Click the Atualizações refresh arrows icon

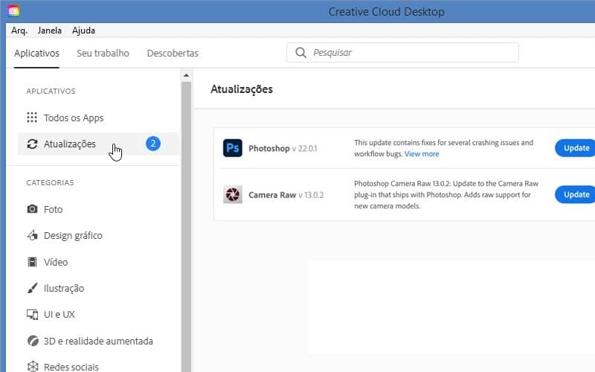32,144
